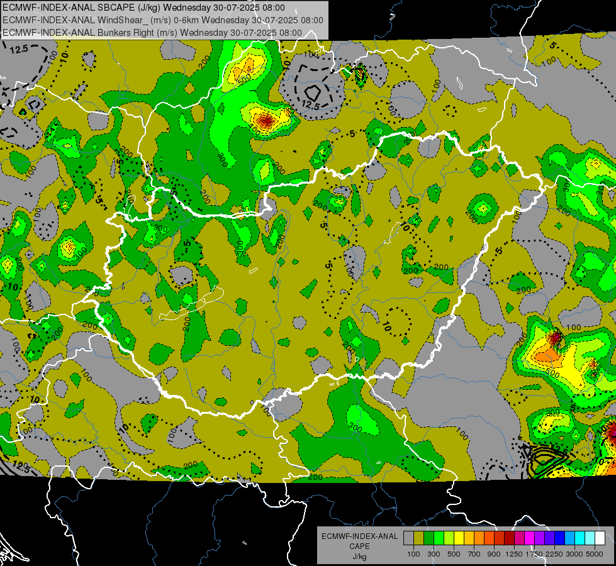Image resolution: width=616 pixels, height=566 pixels.
Task: Click the pale cyan swatch left of 5000
Action: coord(590,538)
